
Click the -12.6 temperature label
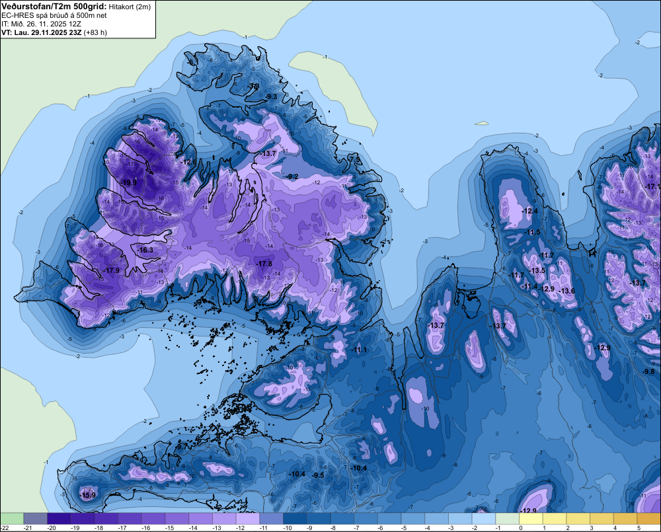[189, 162]
